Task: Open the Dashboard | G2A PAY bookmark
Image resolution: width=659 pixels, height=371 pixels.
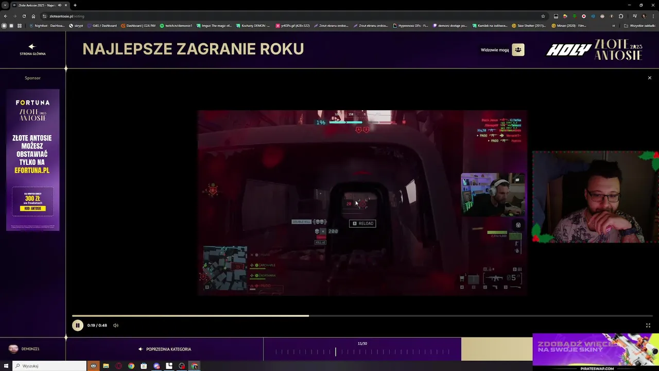Action: (x=138, y=25)
